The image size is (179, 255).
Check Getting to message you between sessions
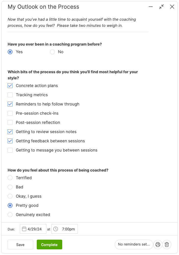click(10, 150)
